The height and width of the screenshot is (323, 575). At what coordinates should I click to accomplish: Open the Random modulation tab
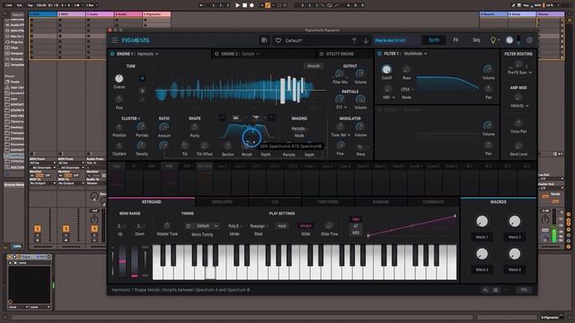pyautogui.click(x=380, y=202)
